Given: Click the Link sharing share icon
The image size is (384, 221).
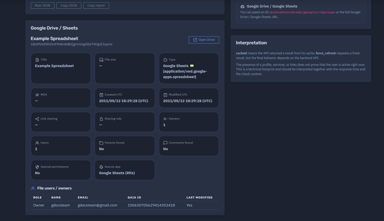Looking at the screenshot, I should (x=37, y=119).
